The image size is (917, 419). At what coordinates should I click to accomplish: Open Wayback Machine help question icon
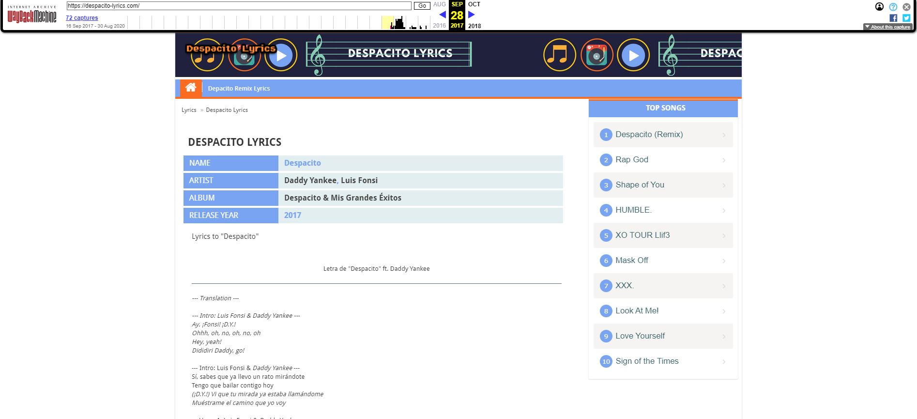click(893, 7)
